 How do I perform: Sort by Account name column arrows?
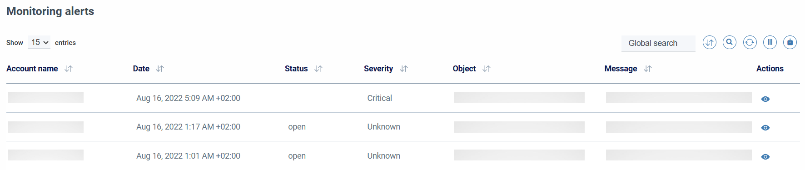(x=69, y=69)
